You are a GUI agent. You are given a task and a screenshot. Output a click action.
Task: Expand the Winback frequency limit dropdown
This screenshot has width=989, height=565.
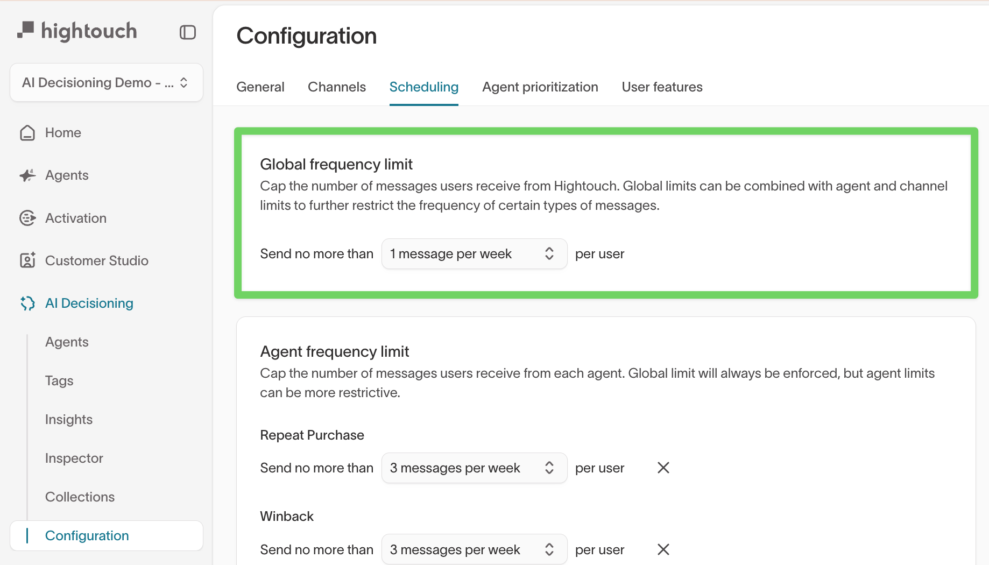pos(474,549)
